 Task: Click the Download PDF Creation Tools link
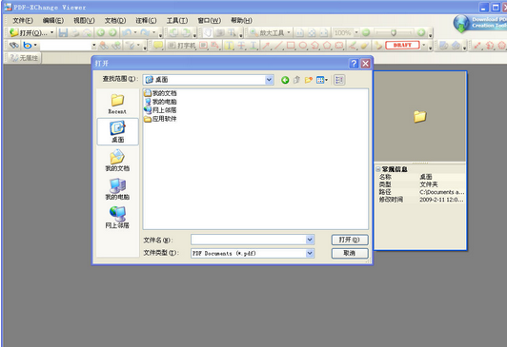(x=480, y=23)
